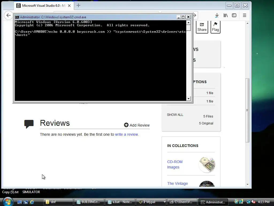Image resolution: width=274 pixels, height=206 pixels.
Task: Click the '5 Original' files text
Action: pyautogui.click(x=206, y=123)
